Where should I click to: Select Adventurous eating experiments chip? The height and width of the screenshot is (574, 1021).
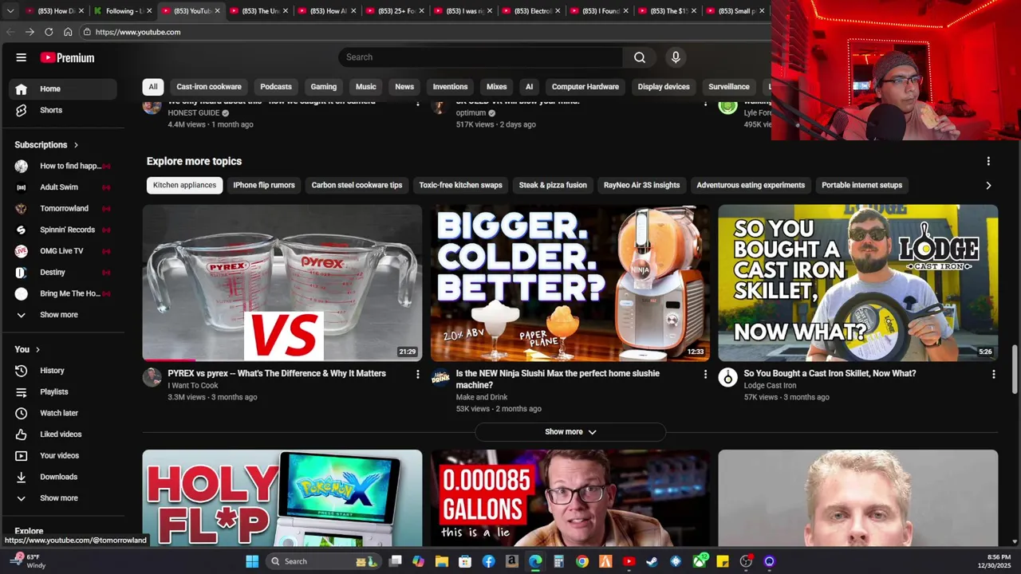(x=751, y=185)
